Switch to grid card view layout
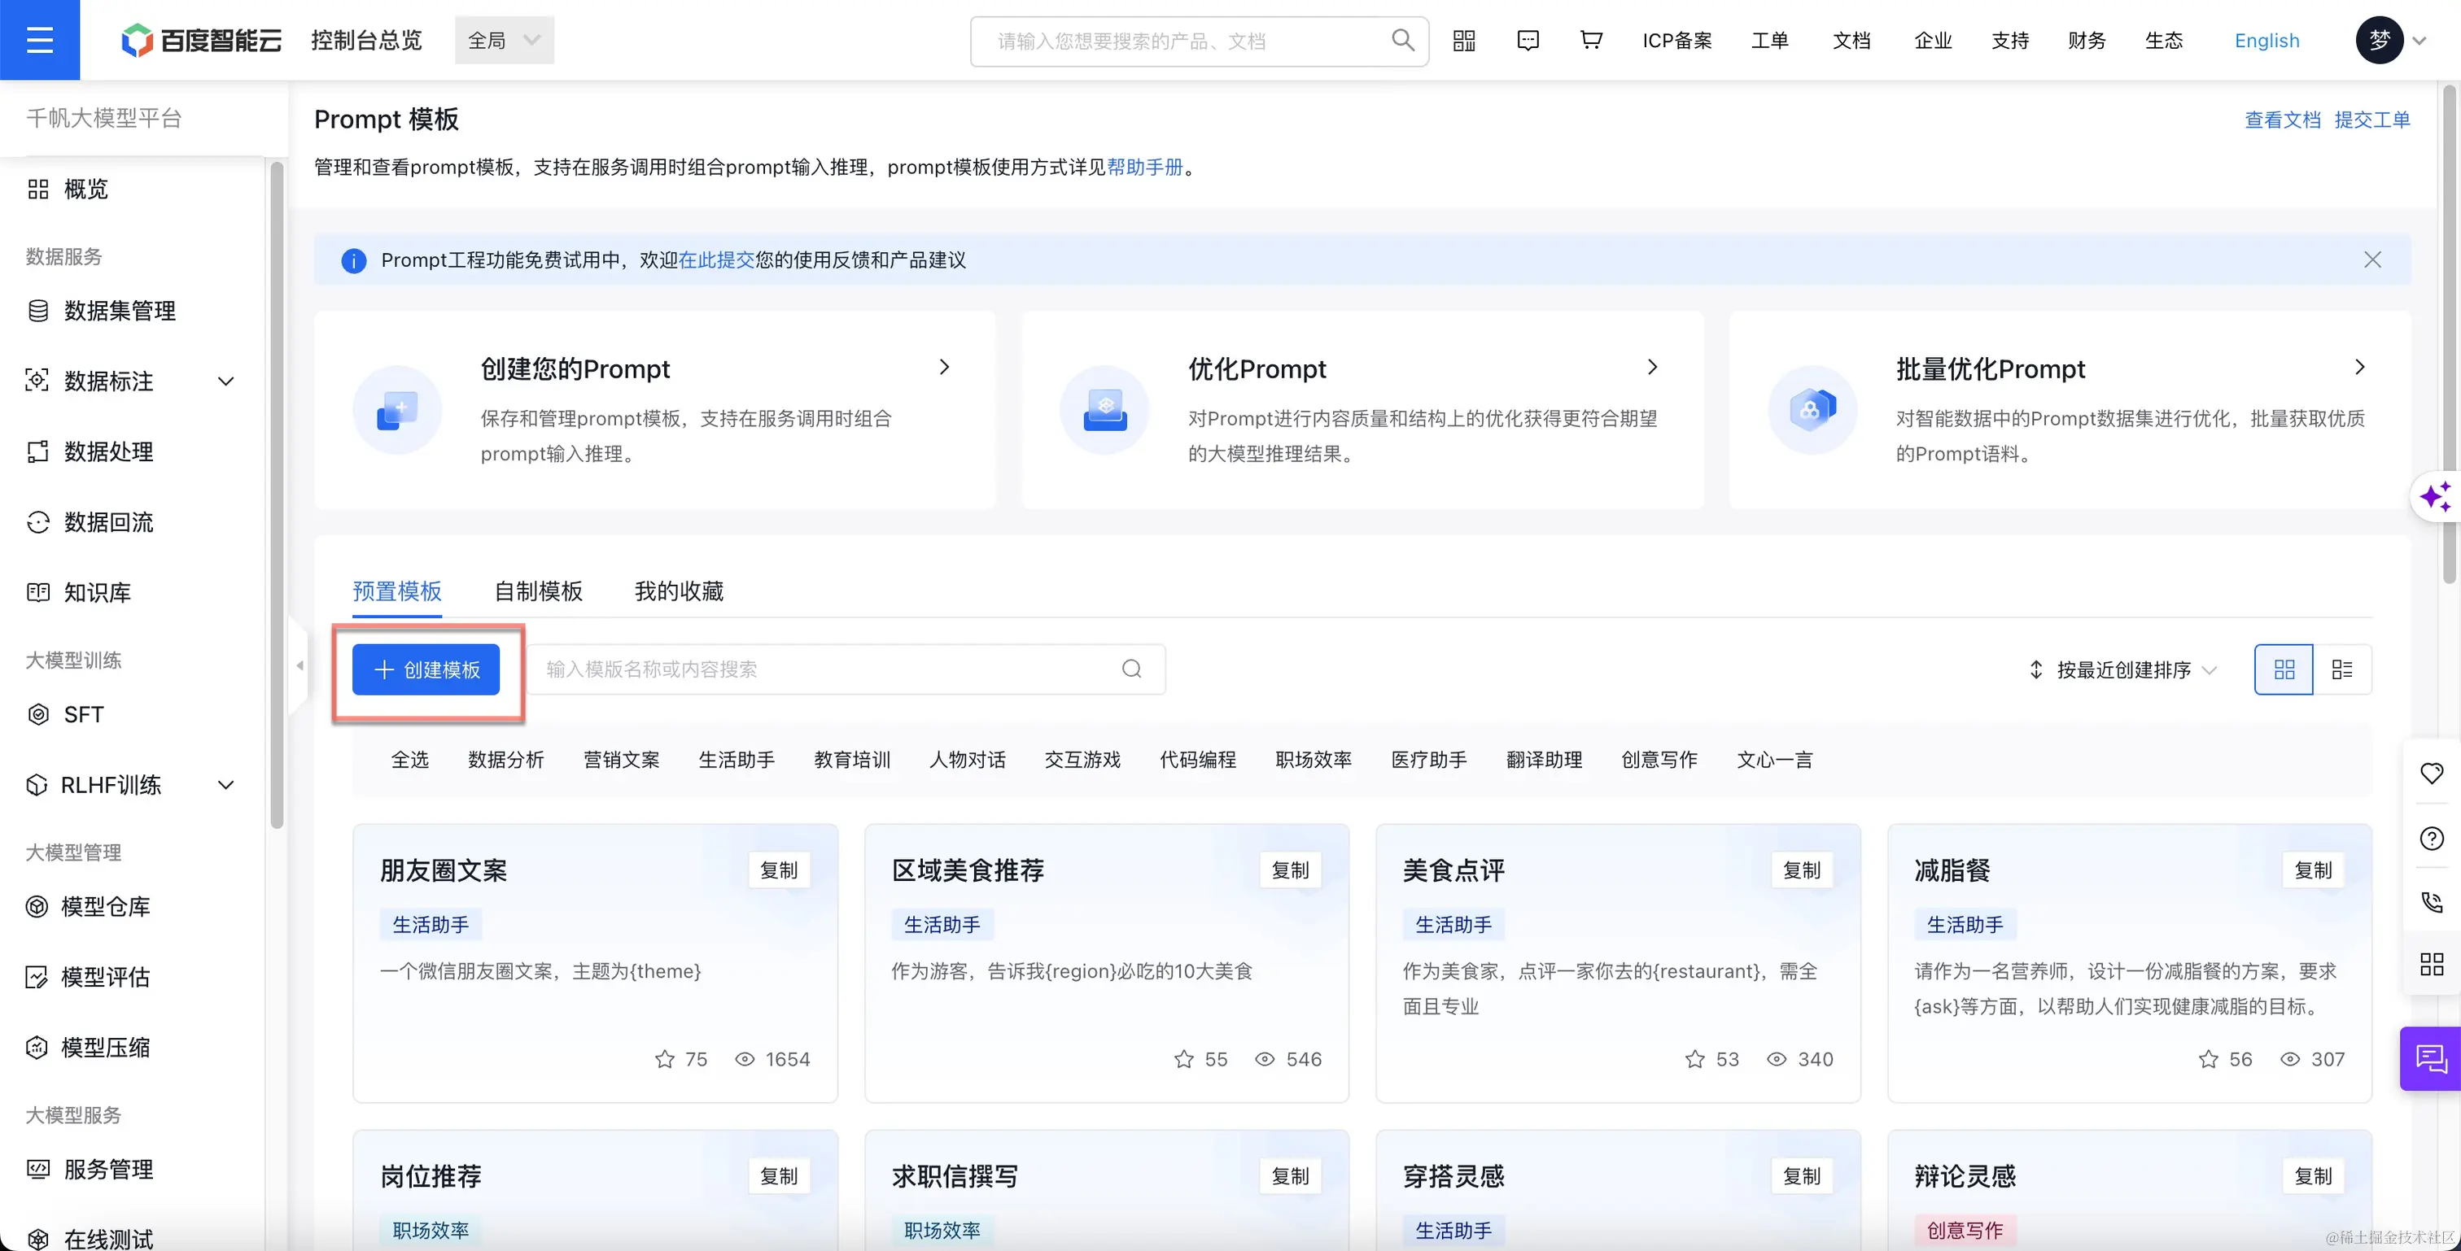The height and width of the screenshot is (1251, 2461). [x=2284, y=669]
